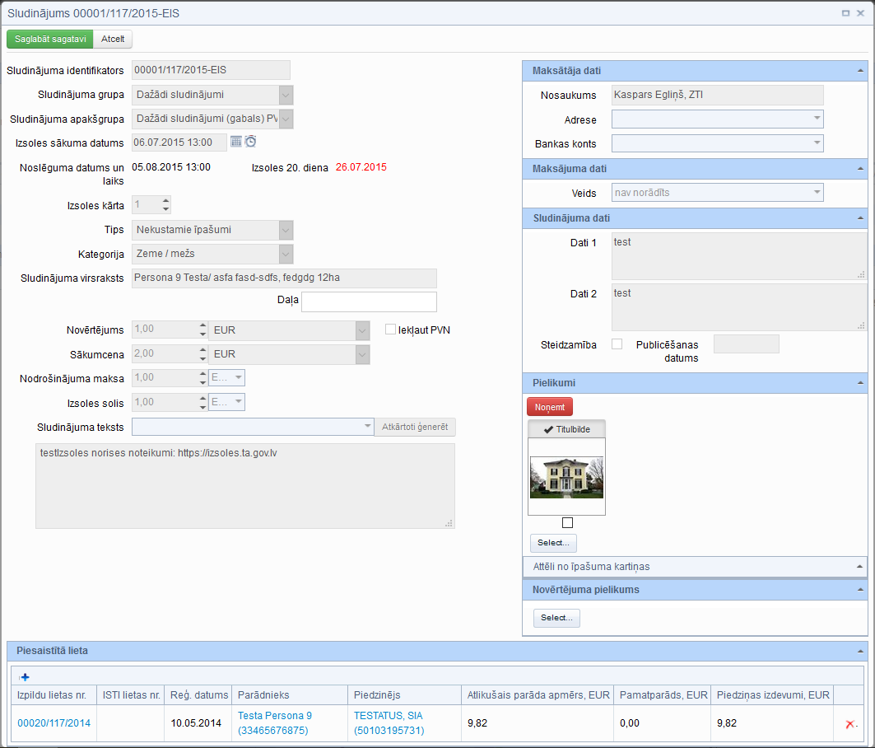Click the Saglabāt sagatavi button

point(50,39)
